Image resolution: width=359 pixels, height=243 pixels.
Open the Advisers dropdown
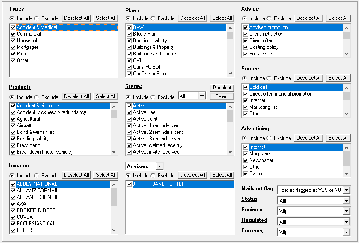pos(159,166)
